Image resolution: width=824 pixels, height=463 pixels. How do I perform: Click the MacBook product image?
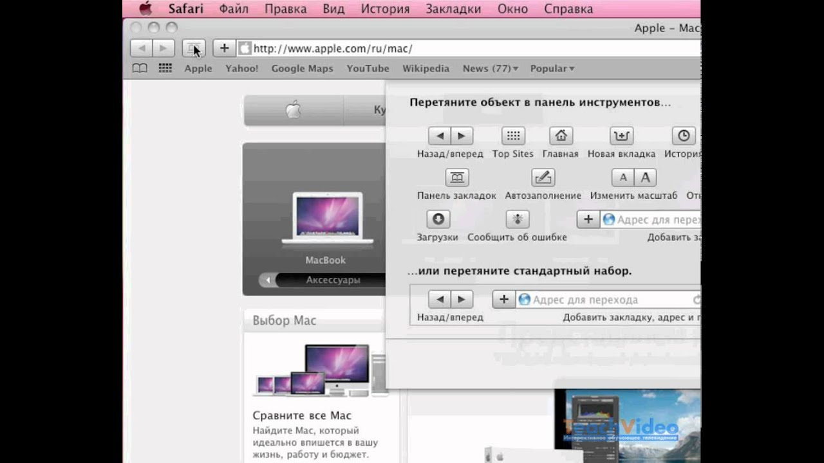click(327, 219)
